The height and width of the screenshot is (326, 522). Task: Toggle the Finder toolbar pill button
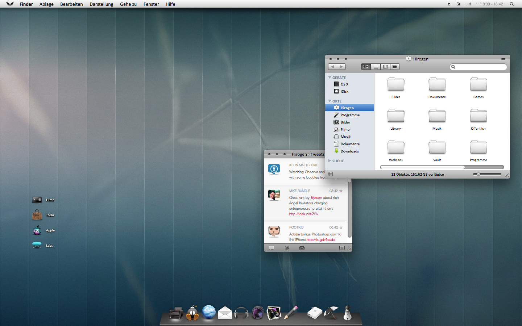click(503, 59)
